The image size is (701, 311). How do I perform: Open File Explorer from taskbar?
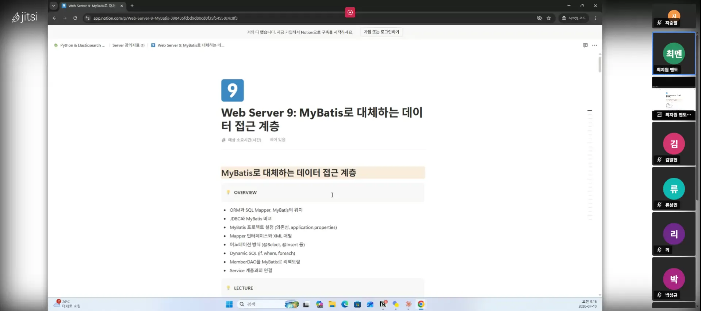pos(332,304)
